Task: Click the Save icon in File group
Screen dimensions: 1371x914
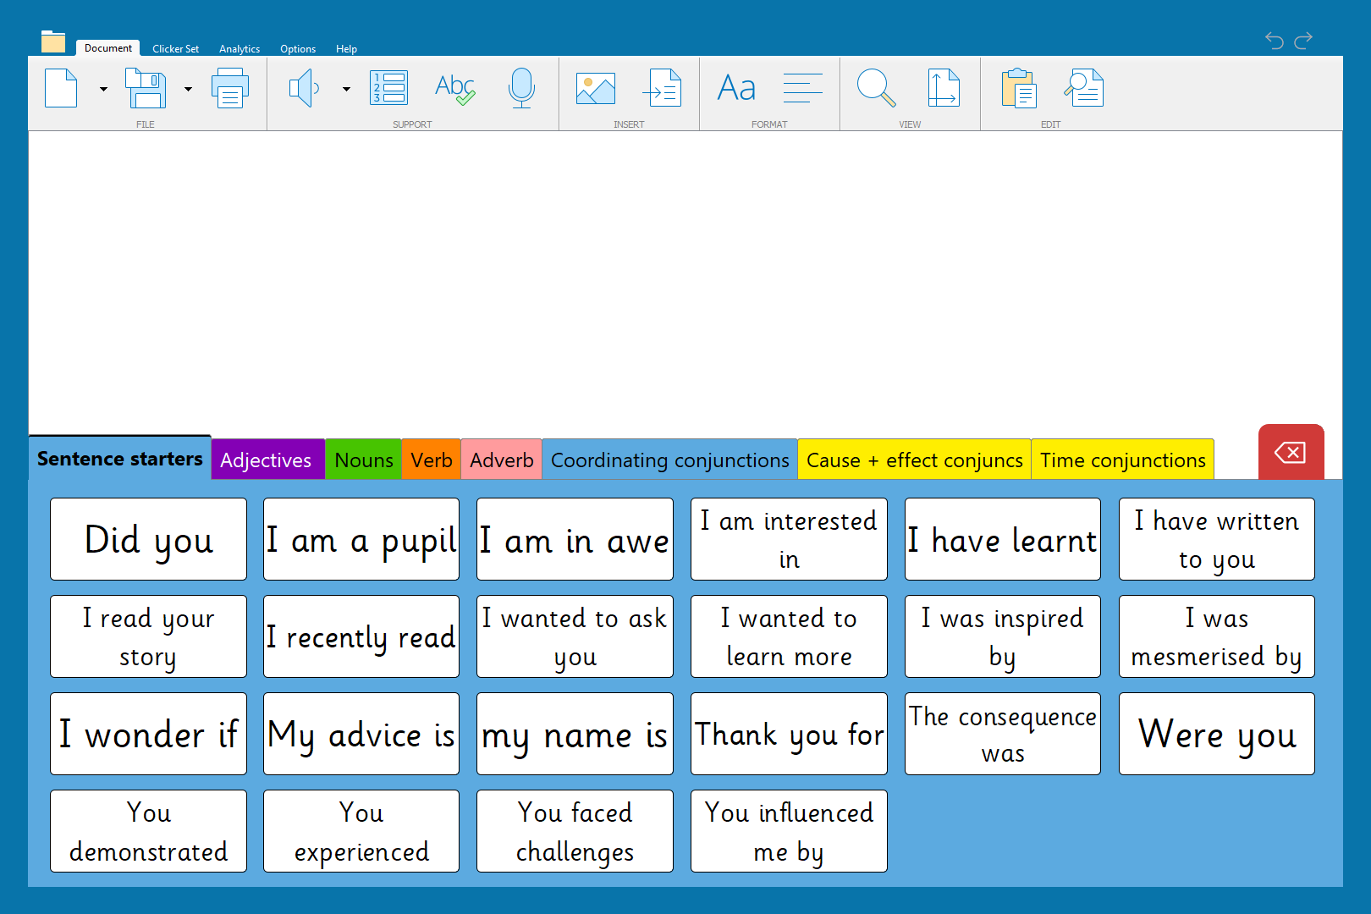Action: (x=146, y=88)
